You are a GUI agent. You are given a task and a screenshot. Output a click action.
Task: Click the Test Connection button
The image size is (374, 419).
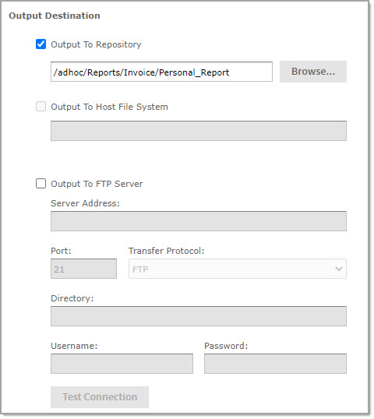pyautogui.click(x=100, y=397)
